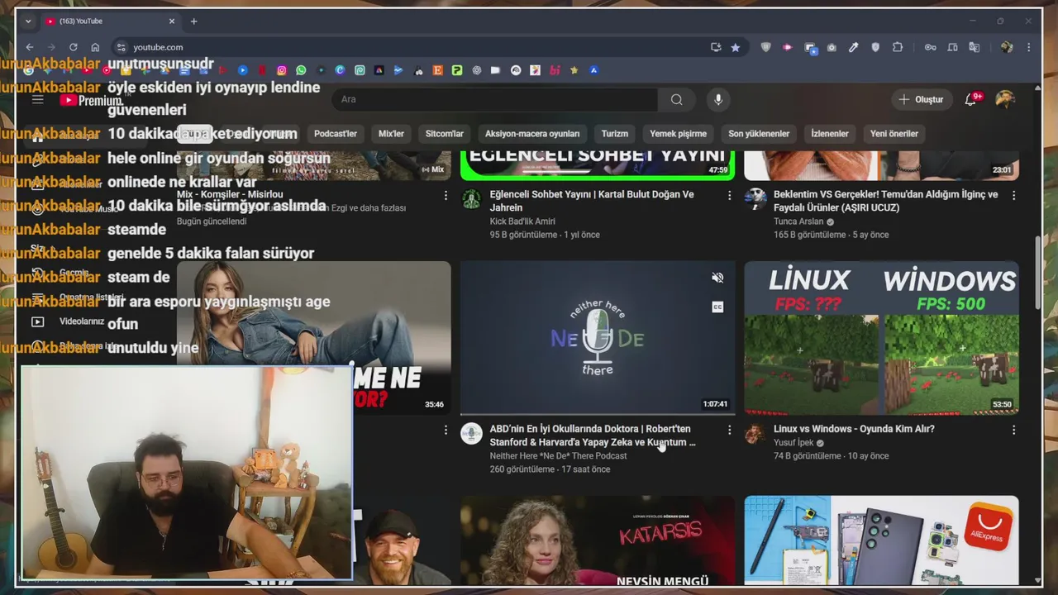Search by voice with the microphone
The width and height of the screenshot is (1058, 595).
[718, 99]
